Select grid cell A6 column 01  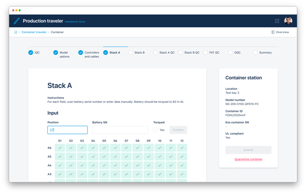coord(59,148)
